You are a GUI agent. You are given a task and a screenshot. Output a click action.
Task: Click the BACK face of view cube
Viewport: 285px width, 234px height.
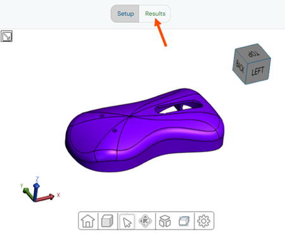point(240,67)
